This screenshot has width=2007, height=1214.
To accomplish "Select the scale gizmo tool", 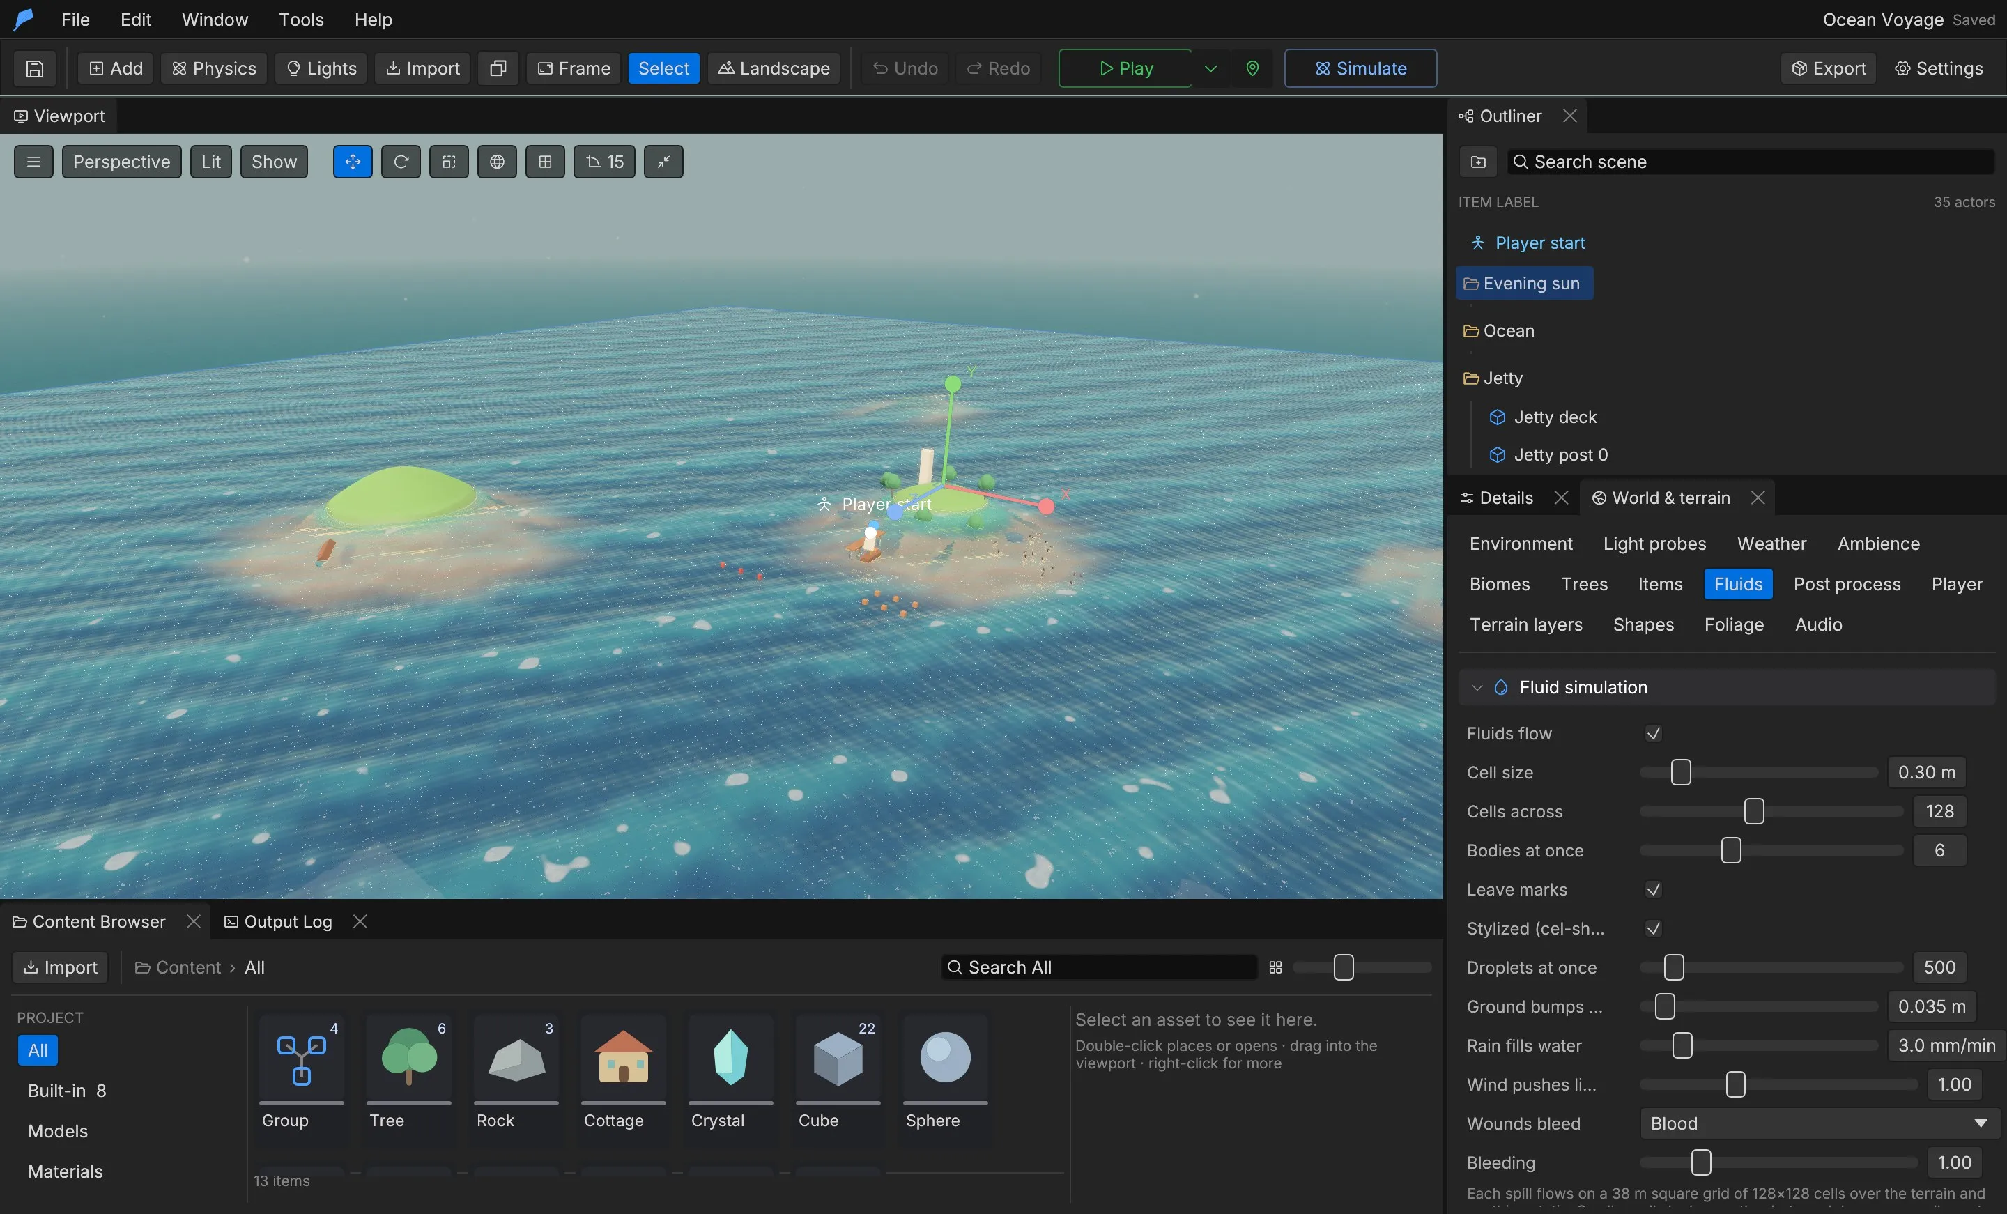I will 449,161.
